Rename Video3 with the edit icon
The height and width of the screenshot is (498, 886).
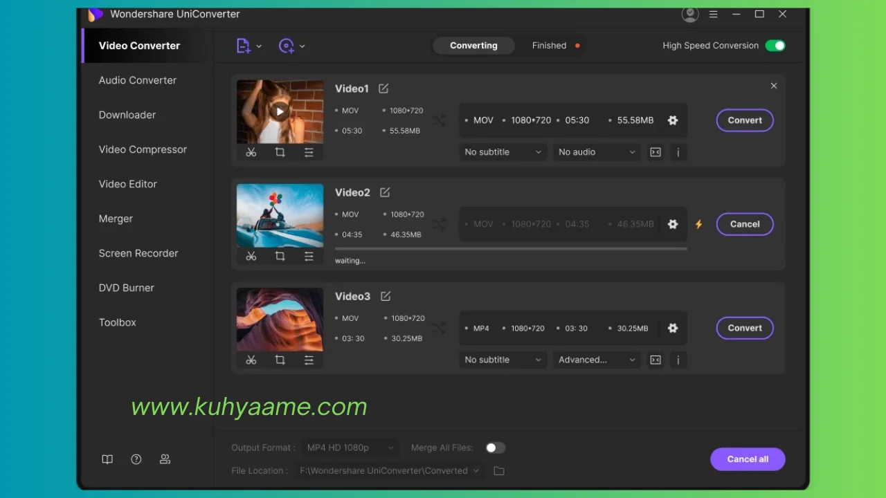point(386,296)
